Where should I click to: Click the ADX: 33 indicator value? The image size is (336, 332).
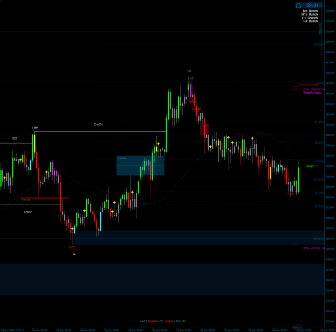(181, 321)
